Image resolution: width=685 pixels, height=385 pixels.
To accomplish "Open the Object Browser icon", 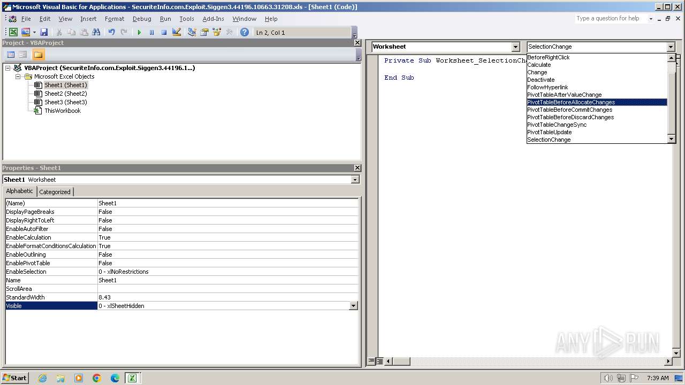I will [x=217, y=32].
